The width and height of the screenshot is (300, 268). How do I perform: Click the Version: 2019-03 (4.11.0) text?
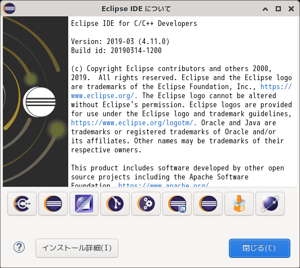coord(120,41)
